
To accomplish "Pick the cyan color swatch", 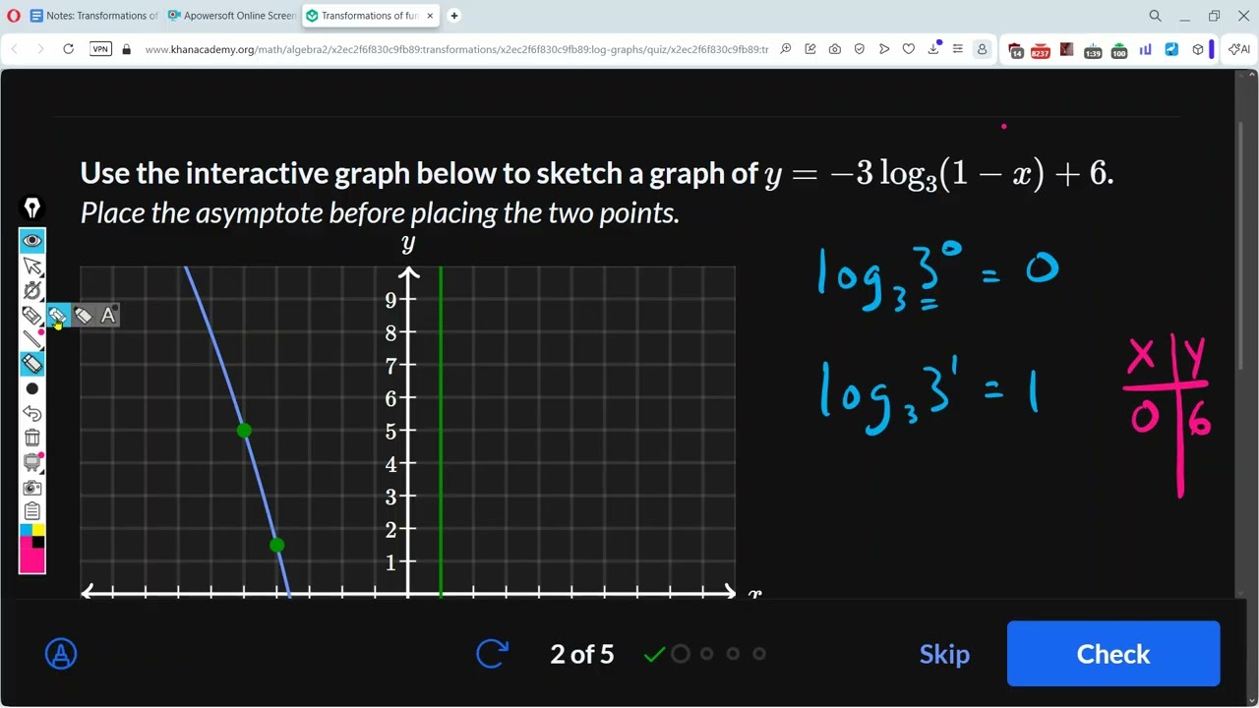I will coord(27,530).
